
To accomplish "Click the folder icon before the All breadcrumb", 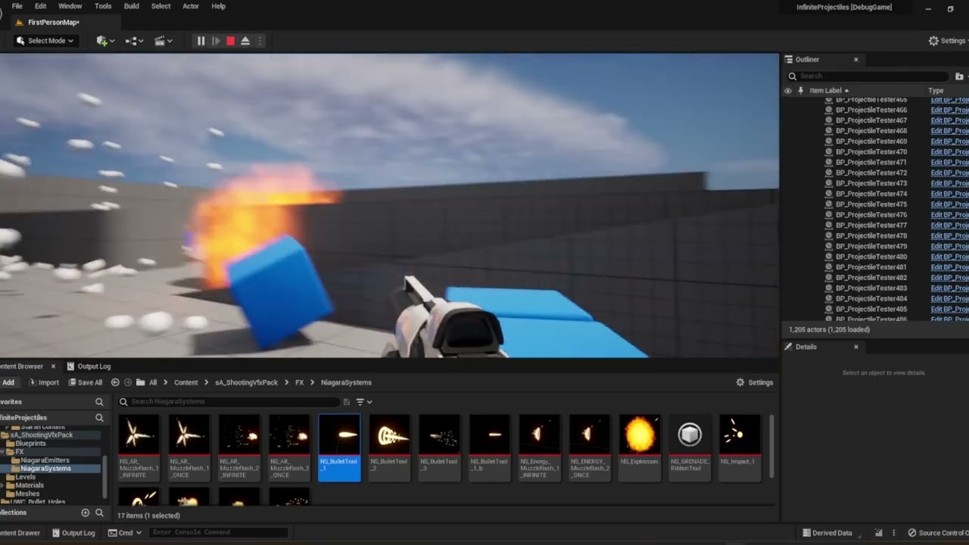I will point(140,382).
